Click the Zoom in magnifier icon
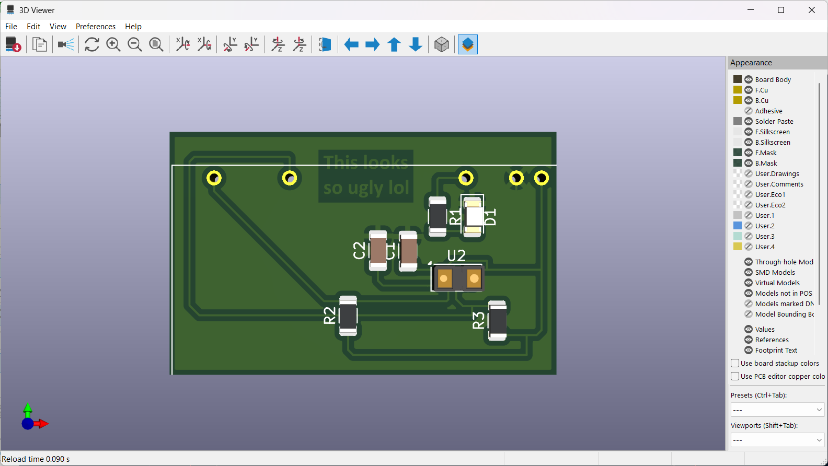 pos(113,44)
